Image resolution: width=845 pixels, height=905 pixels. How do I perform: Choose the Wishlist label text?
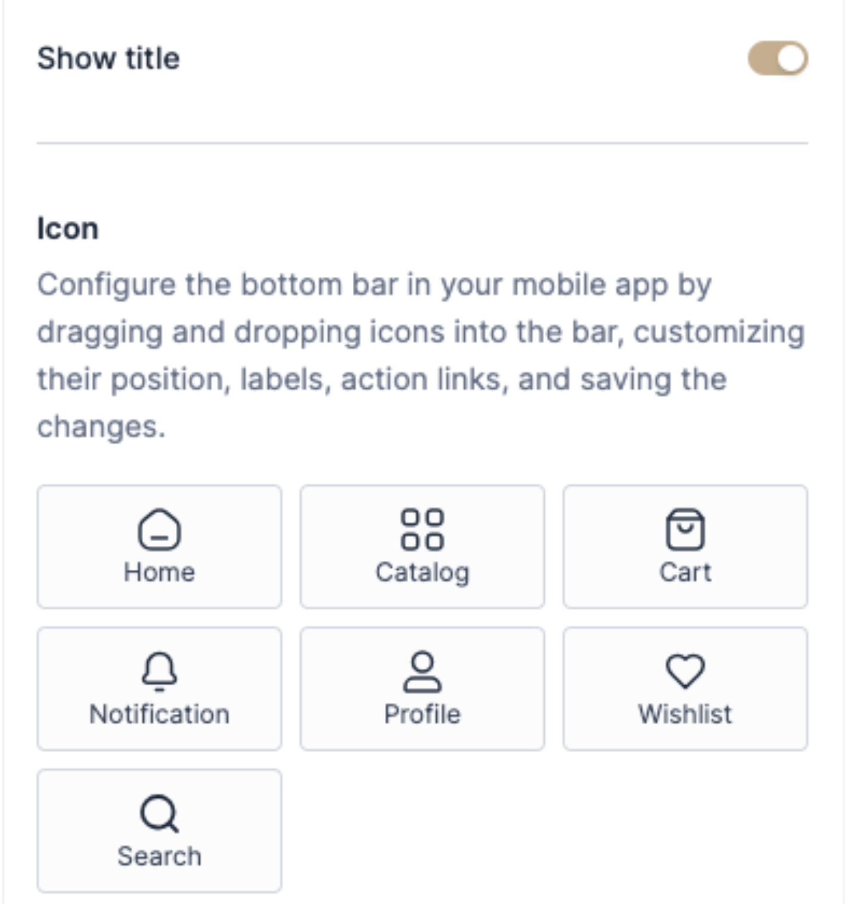[x=685, y=714]
